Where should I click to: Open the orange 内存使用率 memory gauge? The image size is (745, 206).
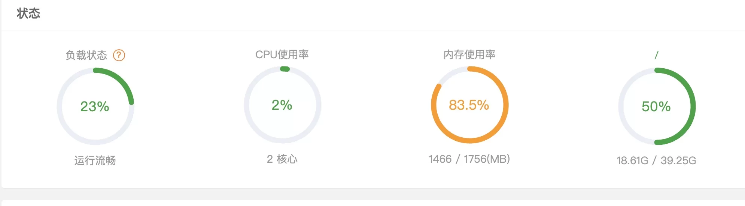click(470, 105)
